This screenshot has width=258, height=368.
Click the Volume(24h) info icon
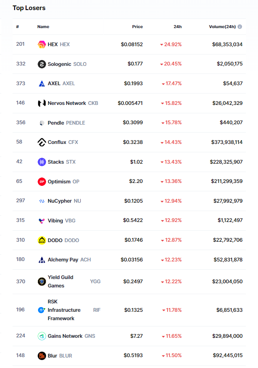tap(240, 27)
